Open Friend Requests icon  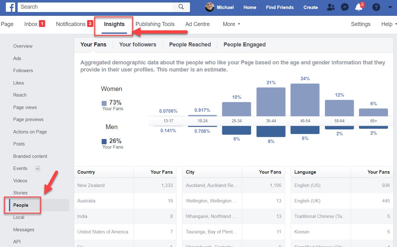(x=331, y=7)
